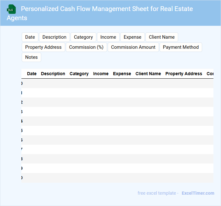221x206 pixels.
Task: Select the Commission Amount tag chip
Action: pos(133,47)
